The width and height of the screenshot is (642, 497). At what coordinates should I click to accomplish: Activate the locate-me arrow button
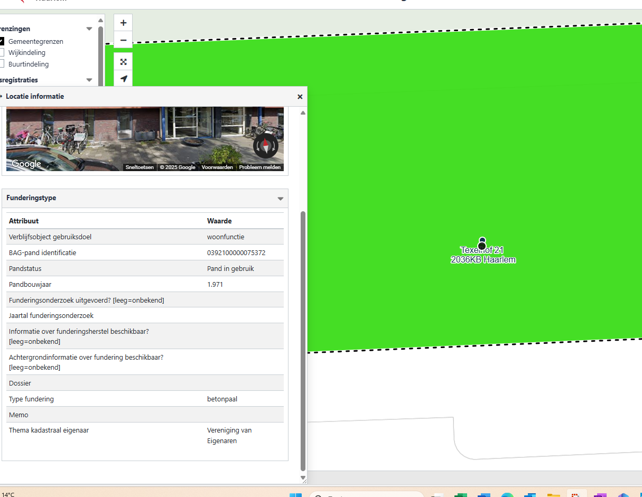tap(123, 79)
